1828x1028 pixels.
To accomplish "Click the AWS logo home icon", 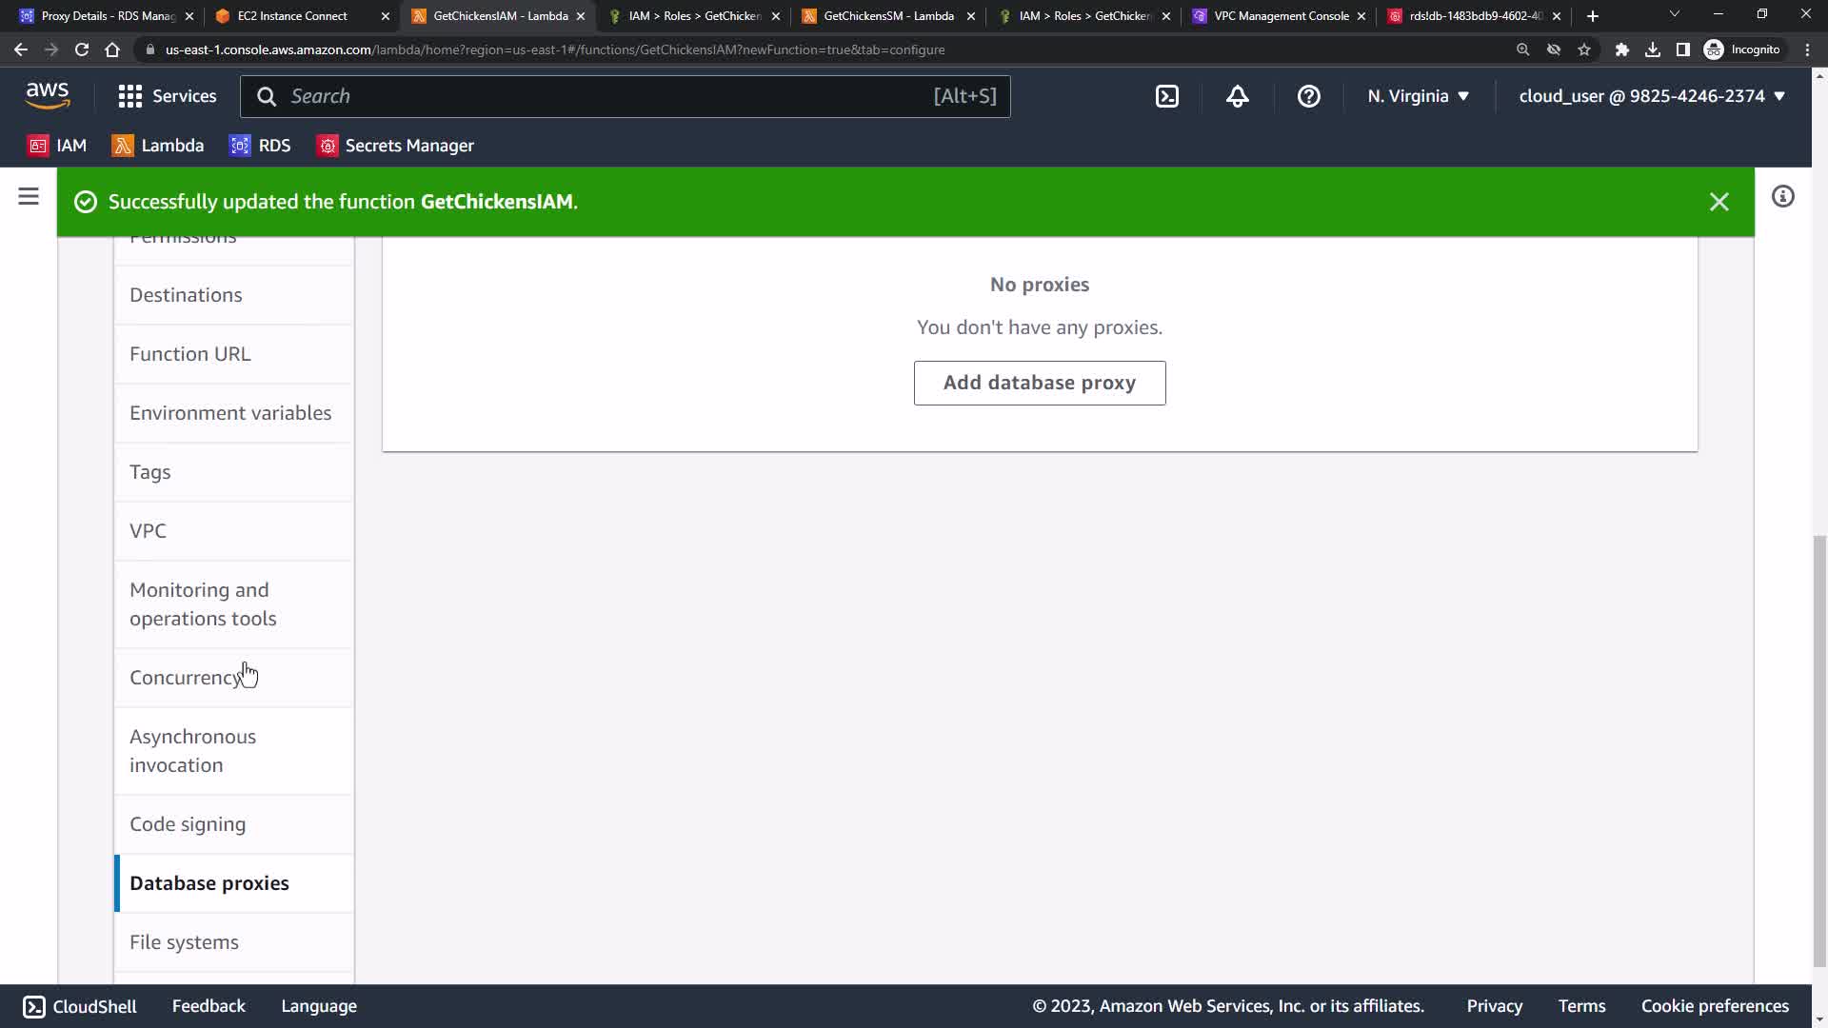I will click(x=48, y=95).
